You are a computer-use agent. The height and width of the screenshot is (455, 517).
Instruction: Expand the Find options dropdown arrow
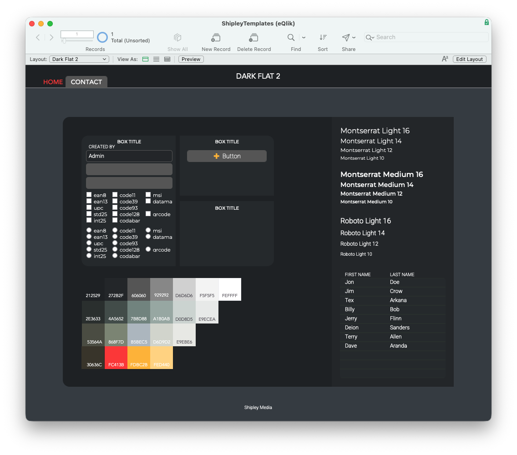tap(304, 37)
